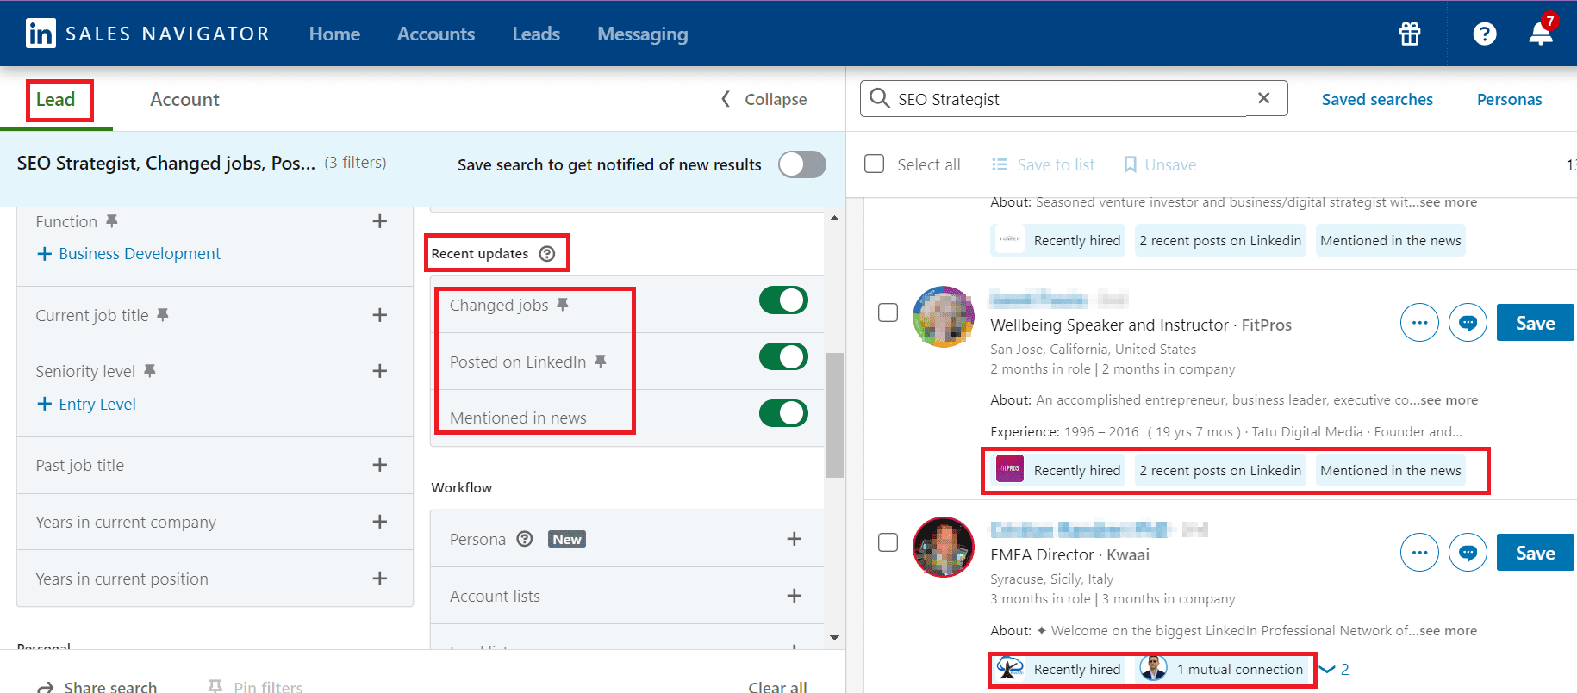Open more options for EMEA Director lead
Viewport: 1577px width, 693px height.
pos(1419,553)
